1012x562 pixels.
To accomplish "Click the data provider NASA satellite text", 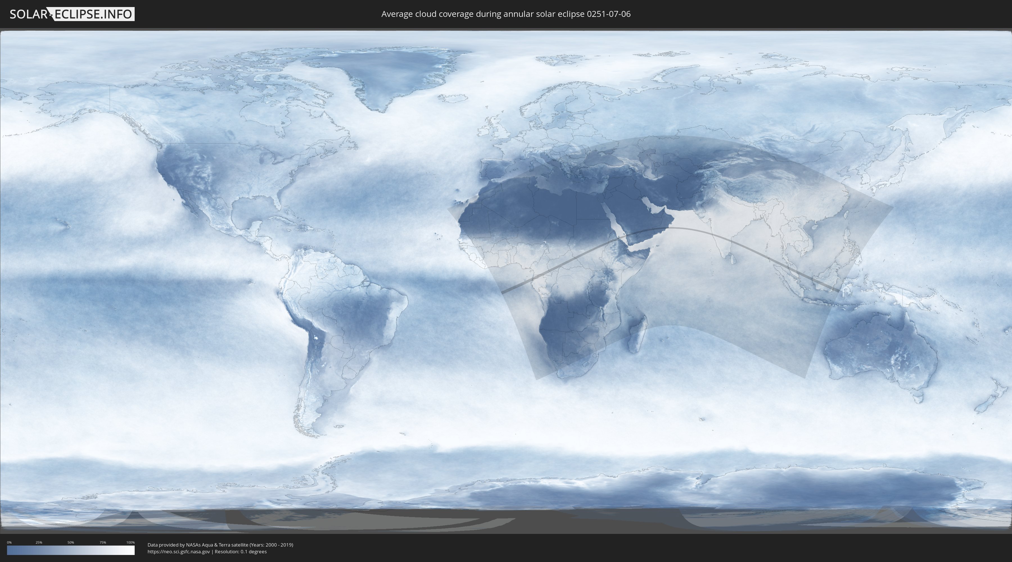I will coord(220,545).
